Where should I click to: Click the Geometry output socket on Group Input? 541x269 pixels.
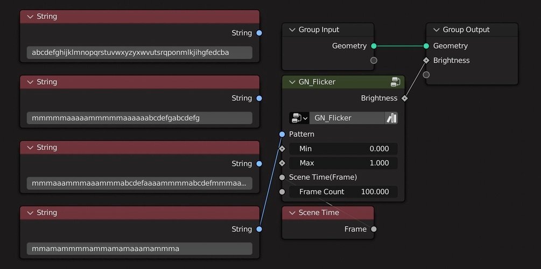coord(374,46)
